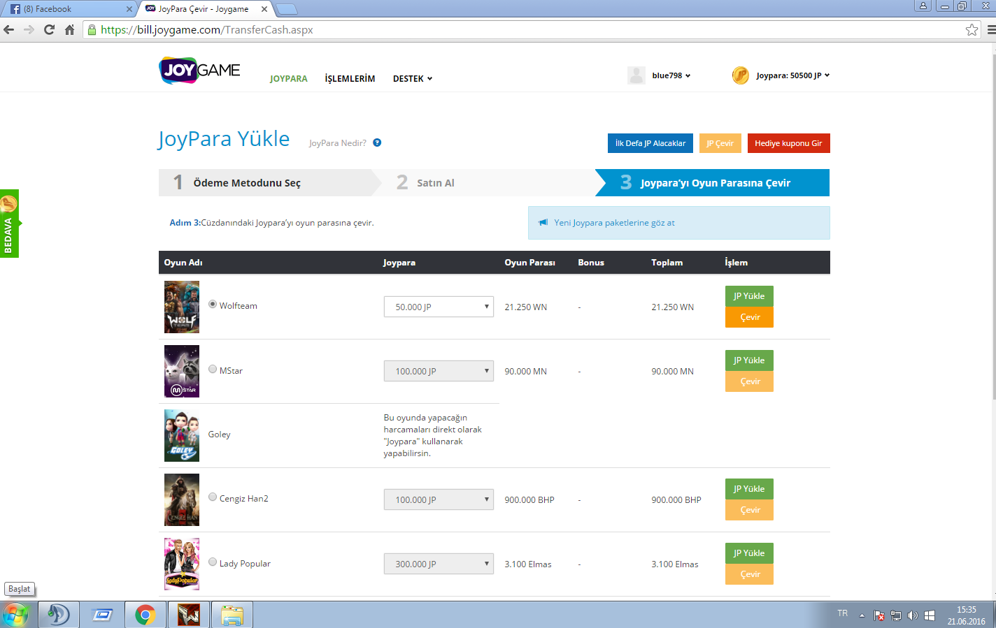Image resolution: width=996 pixels, height=628 pixels.
Task: Click the JoyGame logo
Action: coord(199,71)
